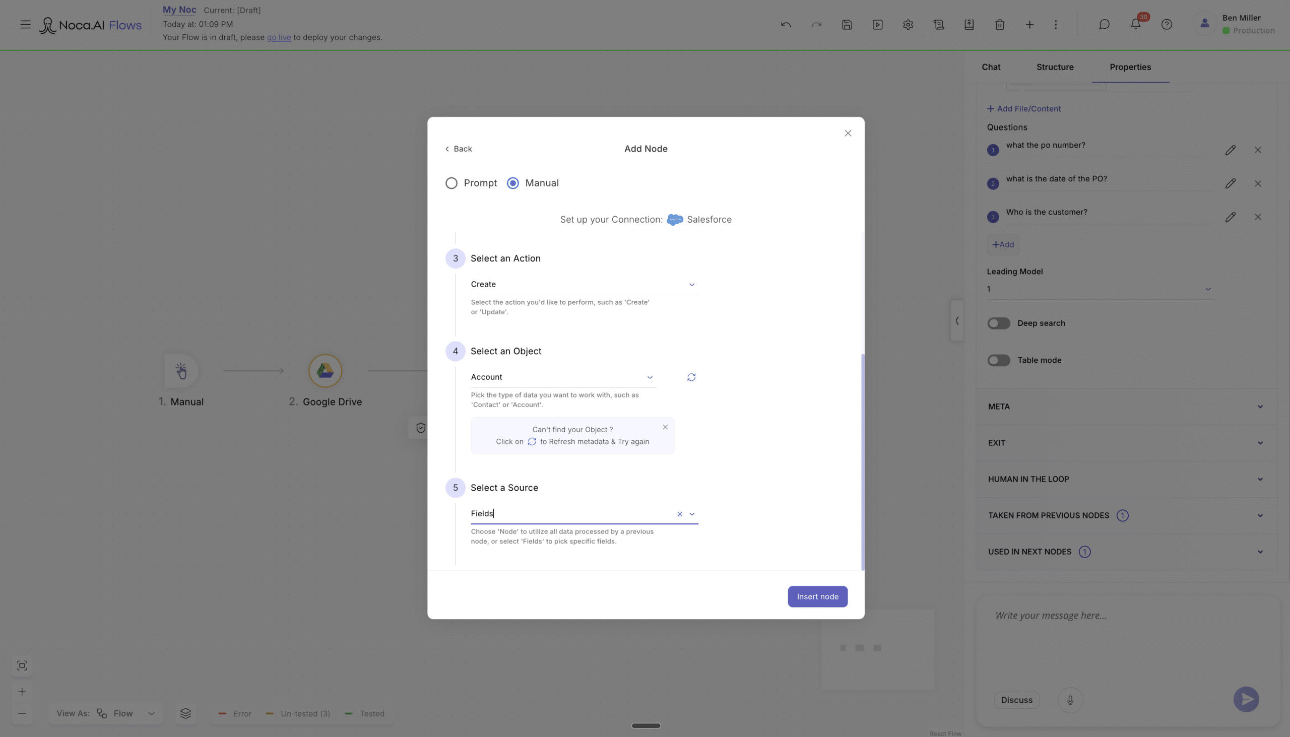The image size is (1290, 737).
Task: Open the three-dot more options menu
Action: (1056, 24)
